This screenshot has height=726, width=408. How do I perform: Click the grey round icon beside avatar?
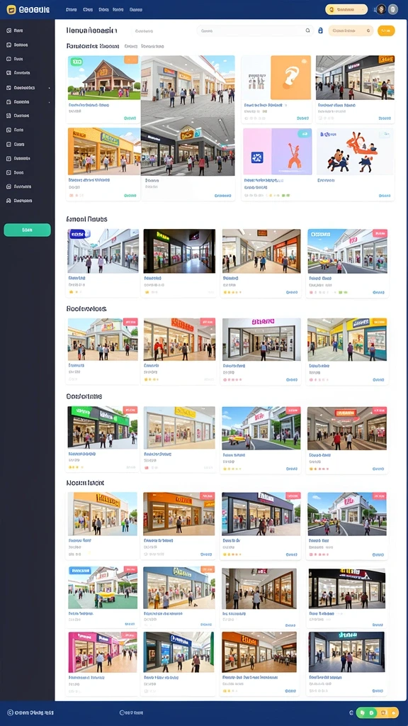tap(392, 9)
